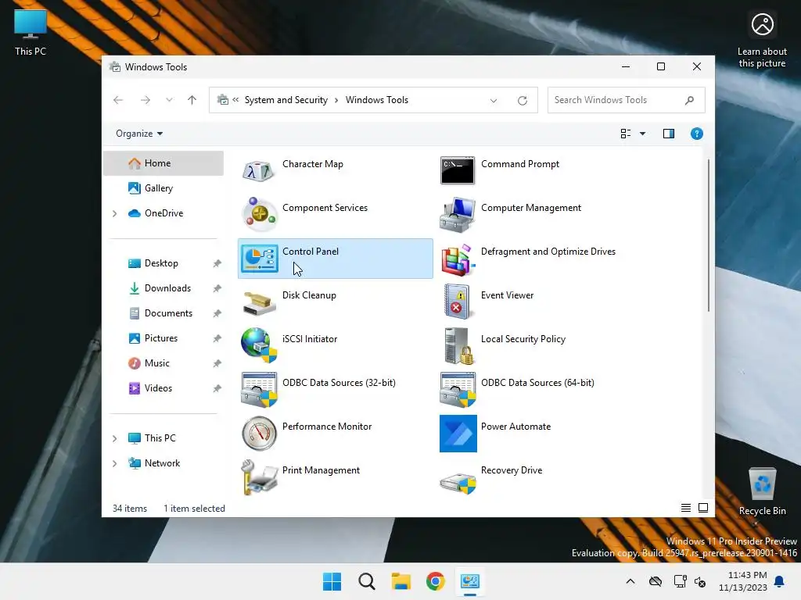The width and height of the screenshot is (801, 600).
Task: Unpin Music using its pin icon
Action: tap(217, 363)
